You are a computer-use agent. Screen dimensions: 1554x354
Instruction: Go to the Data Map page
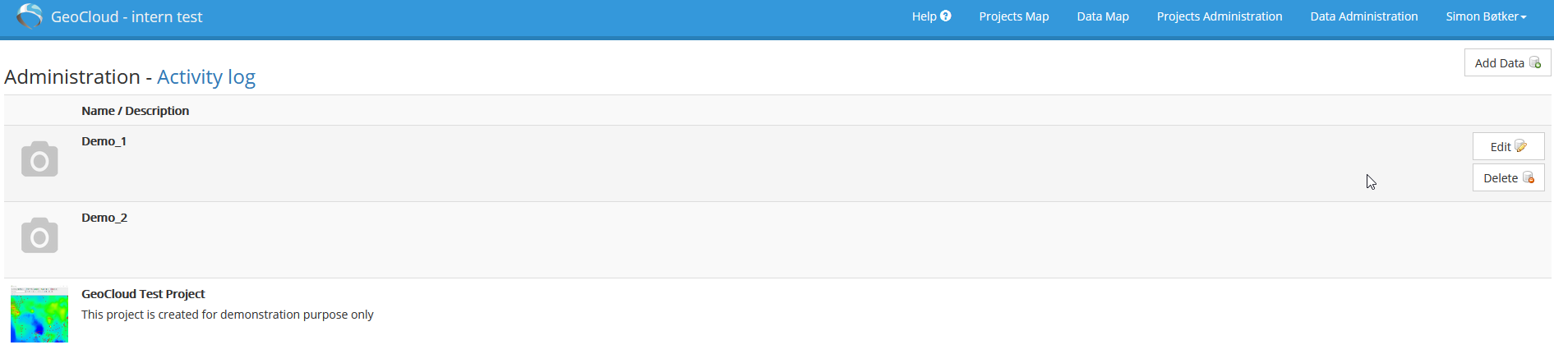pyautogui.click(x=1103, y=16)
